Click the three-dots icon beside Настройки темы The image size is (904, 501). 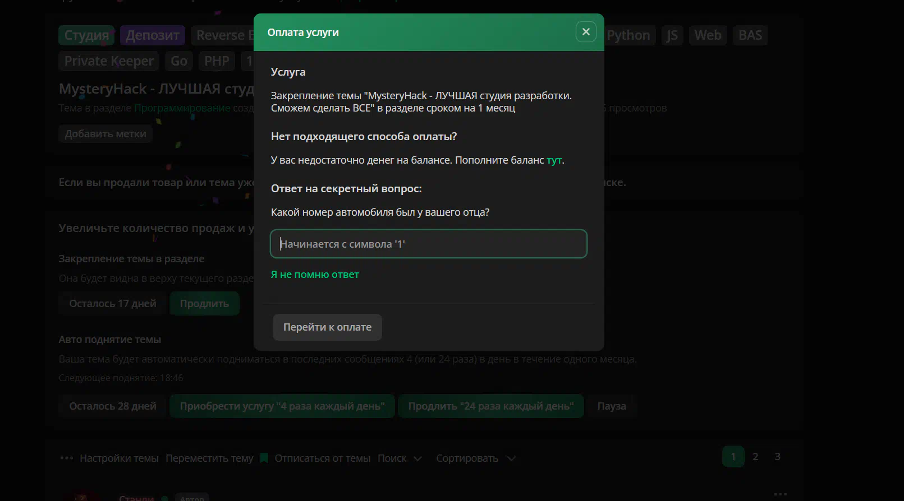click(66, 458)
